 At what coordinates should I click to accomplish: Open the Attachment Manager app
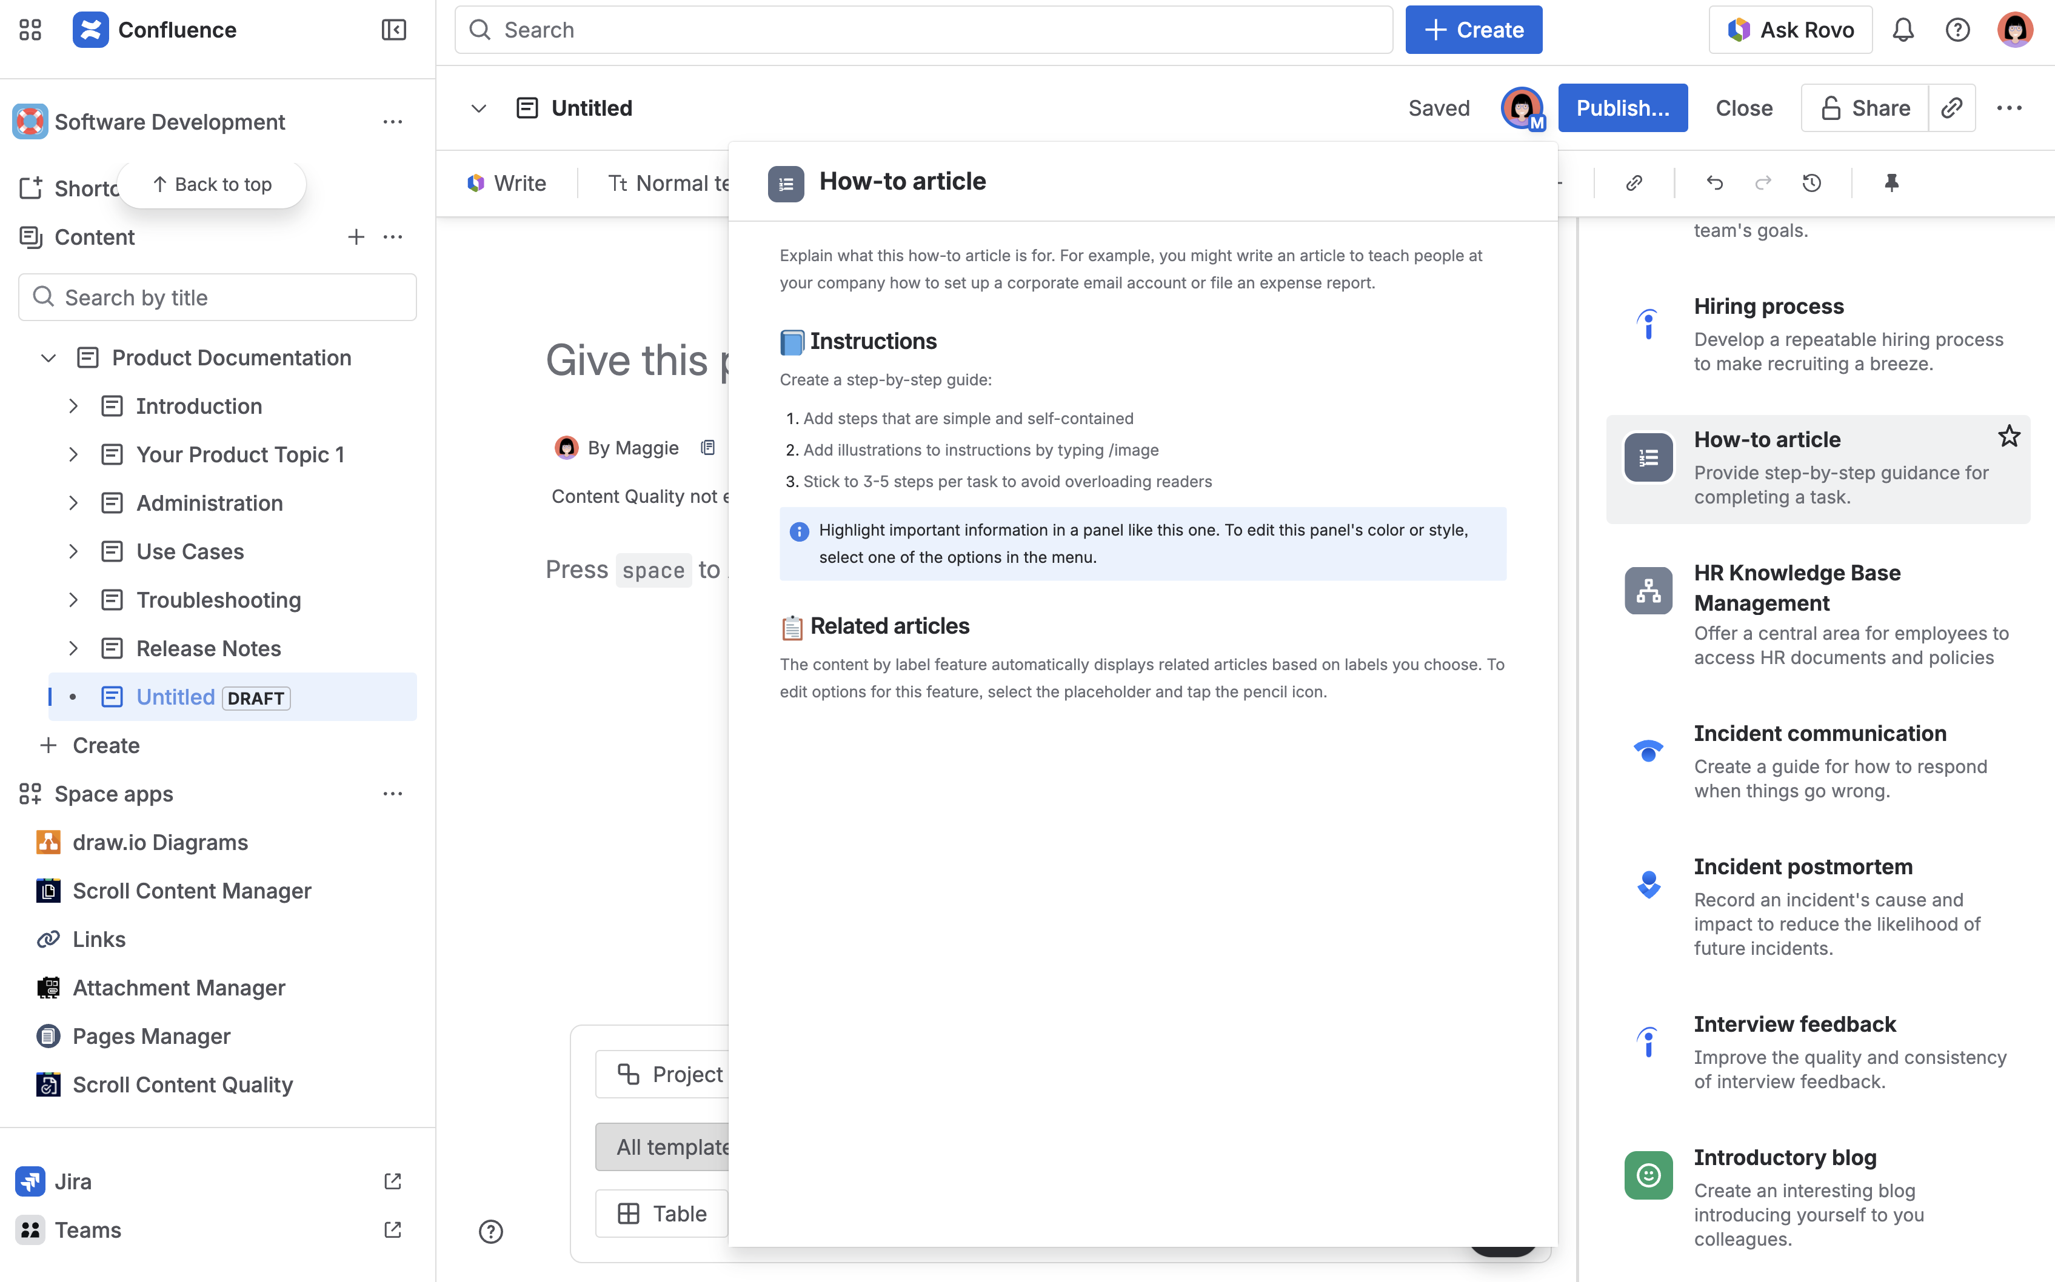(x=179, y=987)
